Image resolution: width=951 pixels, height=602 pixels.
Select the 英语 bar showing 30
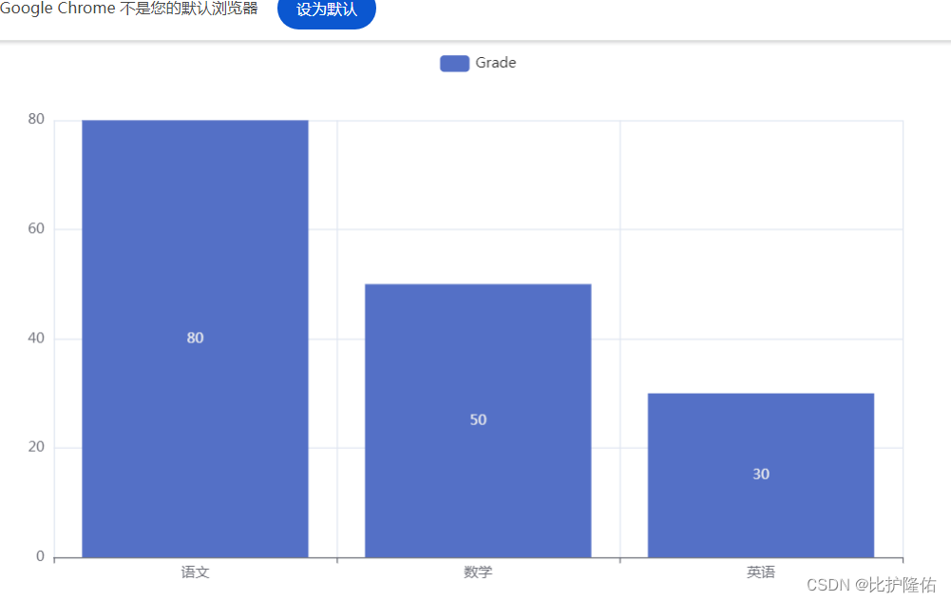761,476
